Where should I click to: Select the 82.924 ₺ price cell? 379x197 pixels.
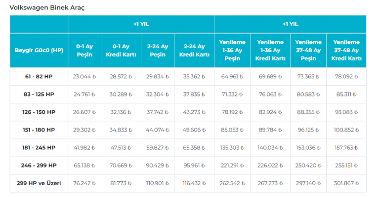[270, 112]
